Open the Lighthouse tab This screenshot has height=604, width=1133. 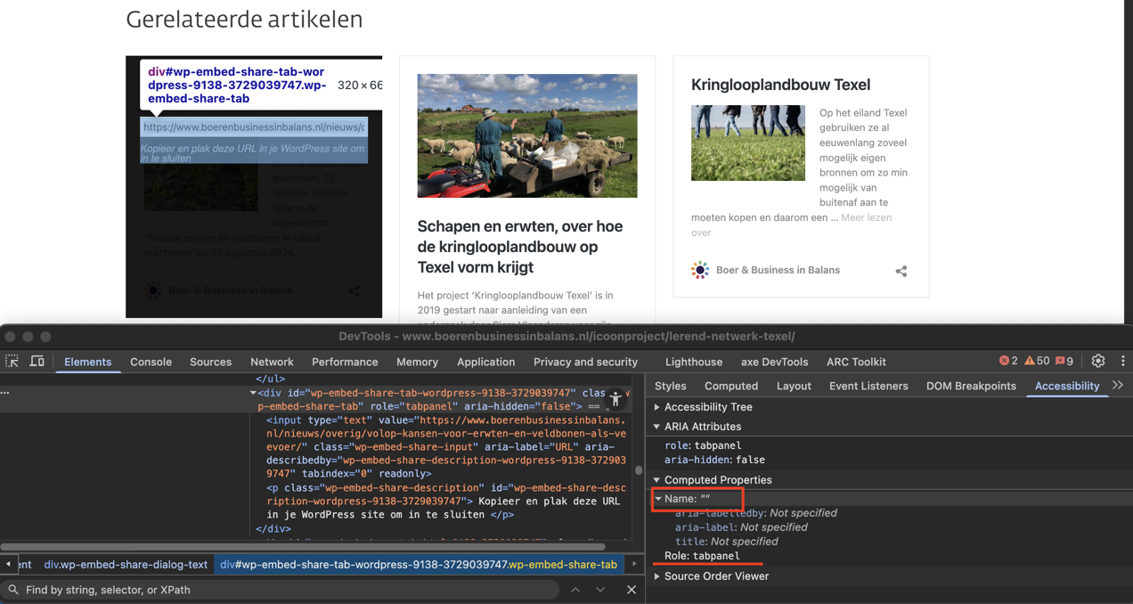coord(693,362)
